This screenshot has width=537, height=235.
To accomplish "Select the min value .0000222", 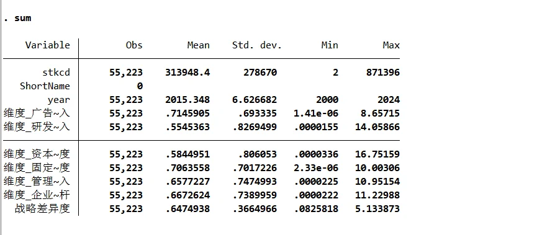I will (x=316, y=195).
